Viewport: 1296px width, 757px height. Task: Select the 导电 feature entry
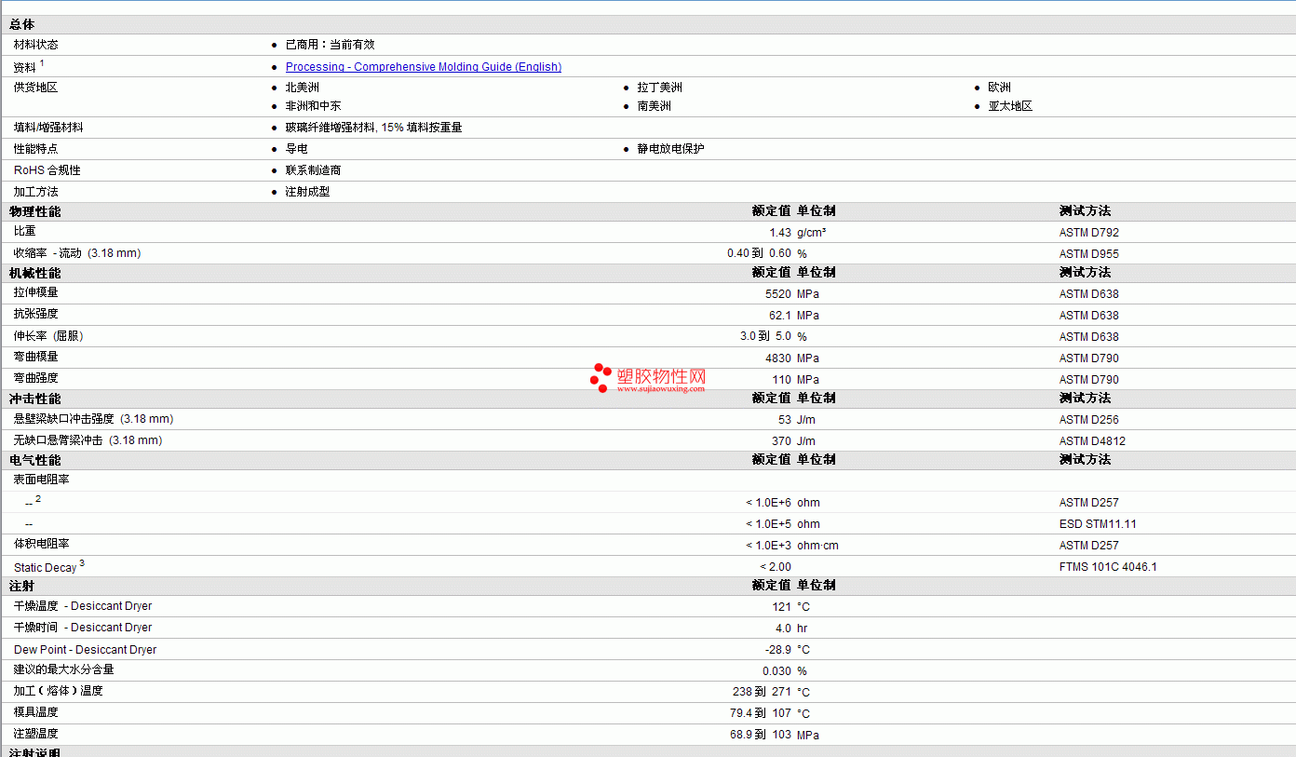pyautogui.click(x=297, y=149)
